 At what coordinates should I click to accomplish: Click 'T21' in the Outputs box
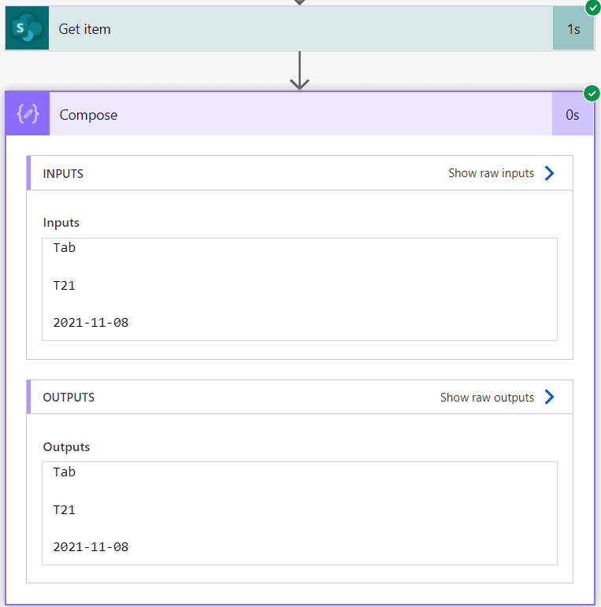click(x=65, y=510)
